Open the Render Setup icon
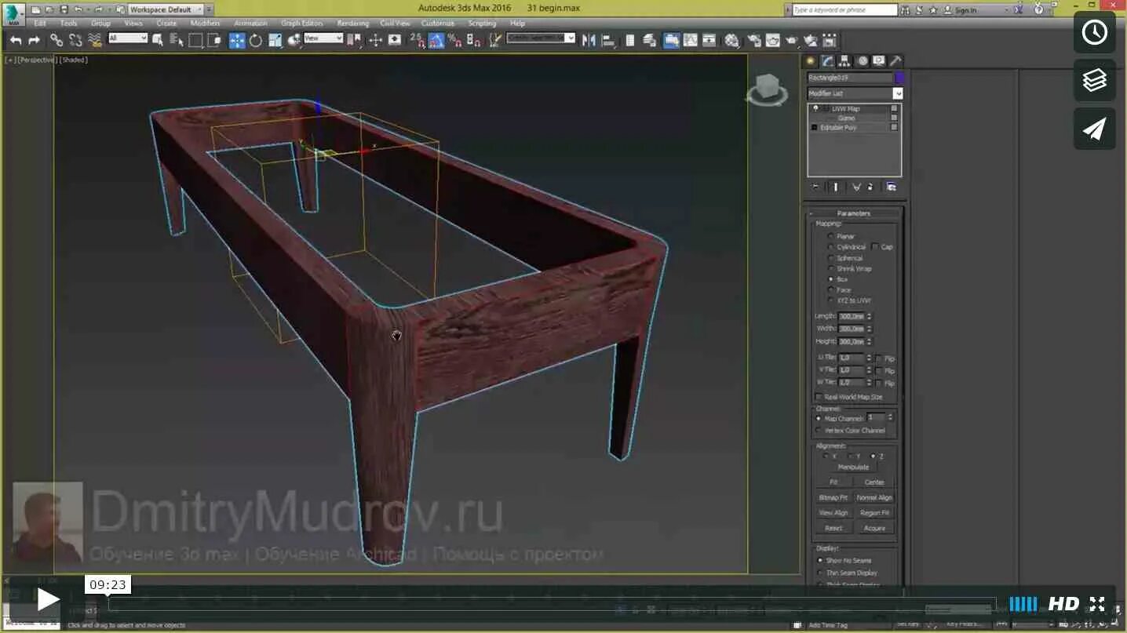The height and width of the screenshot is (633, 1127). point(754,40)
